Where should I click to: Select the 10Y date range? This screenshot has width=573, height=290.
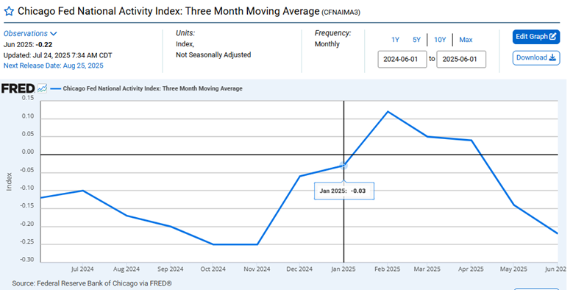click(440, 40)
